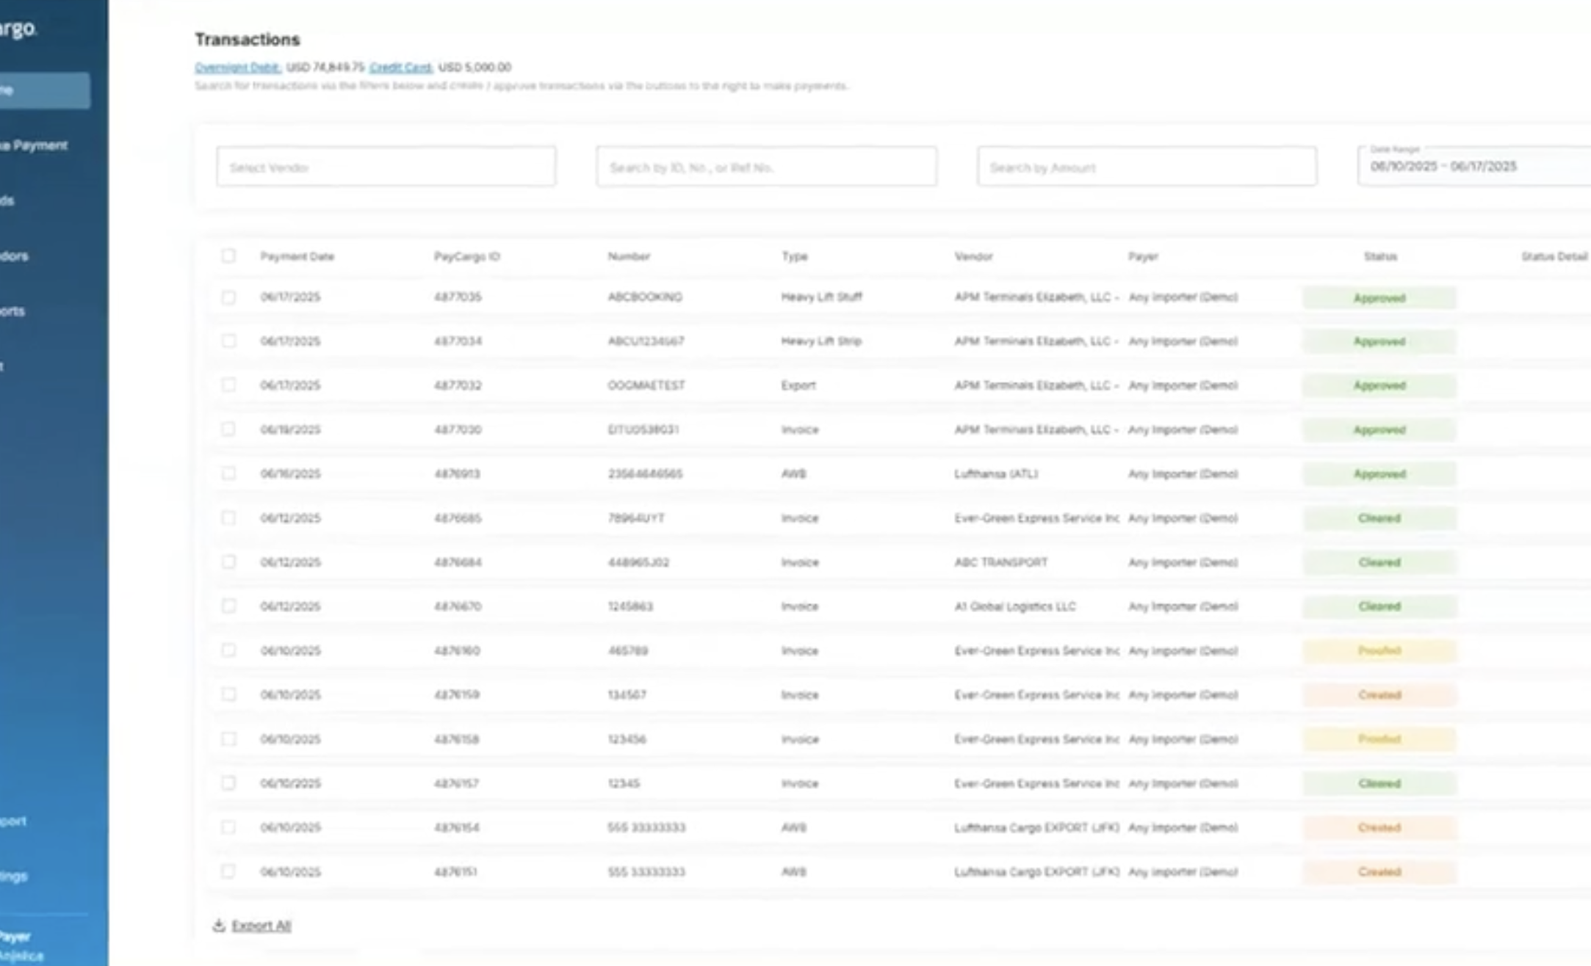The image size is (1591, 966).
Task: Click the PayCargo logo in sidebar
Action: click(18, 29)
